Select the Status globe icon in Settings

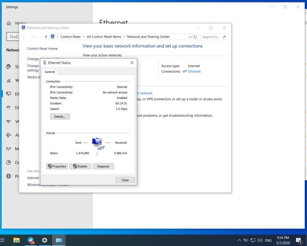(9, 67)
